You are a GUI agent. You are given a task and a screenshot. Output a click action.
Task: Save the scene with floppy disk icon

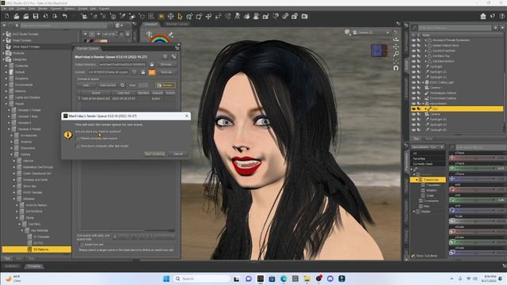(x=36, y=16)
